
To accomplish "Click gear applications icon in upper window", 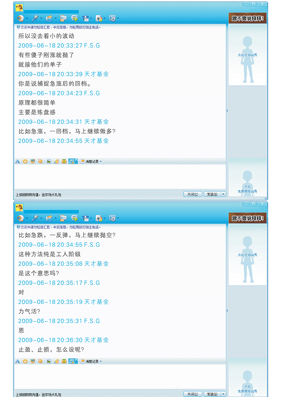I will point(112,18).
